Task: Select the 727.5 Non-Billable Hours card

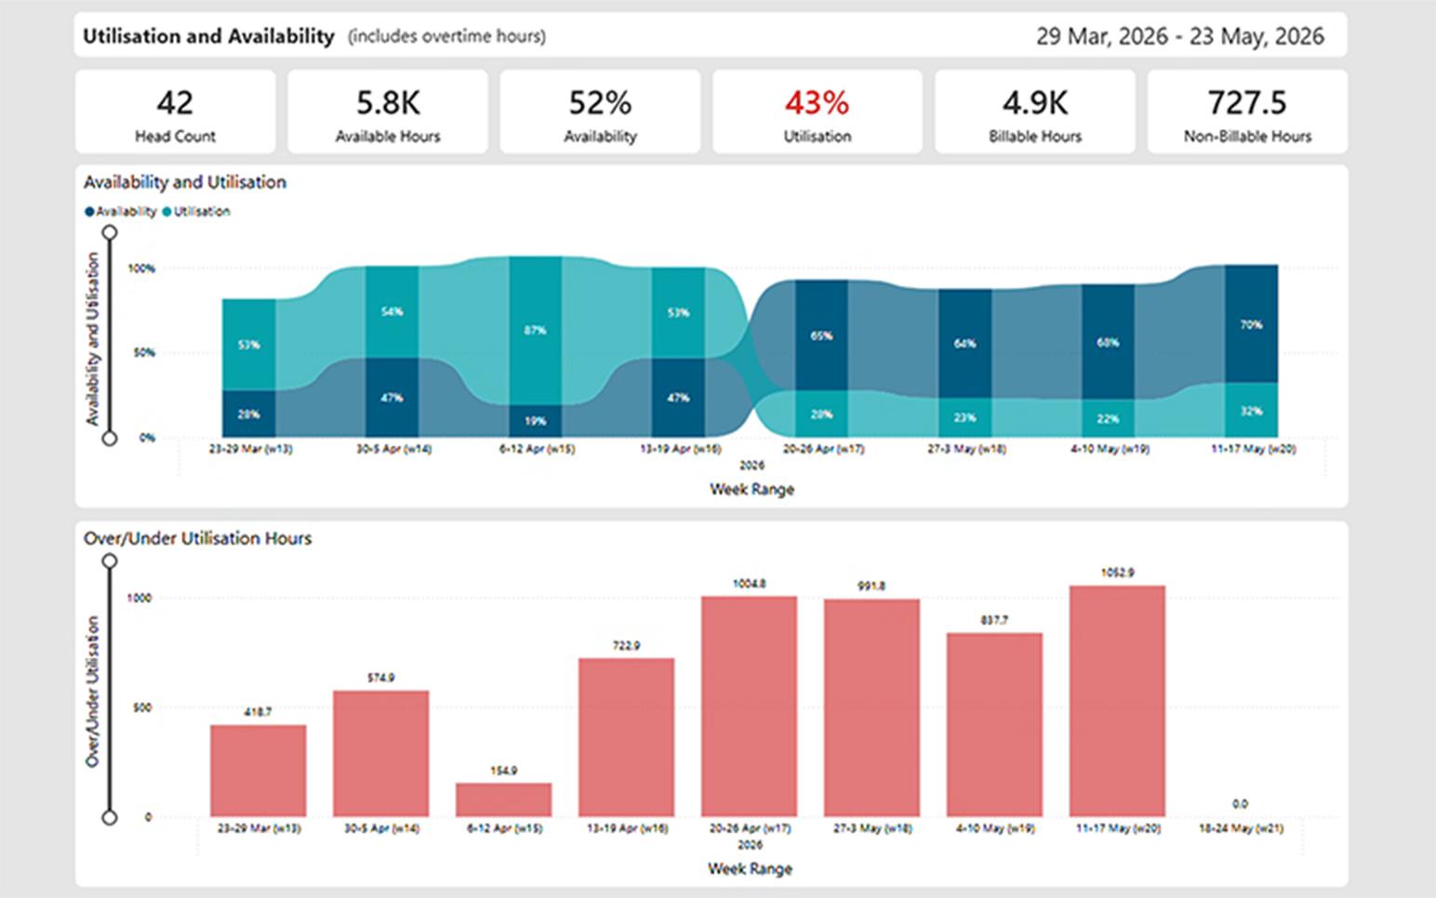Action: (1245, 111)
